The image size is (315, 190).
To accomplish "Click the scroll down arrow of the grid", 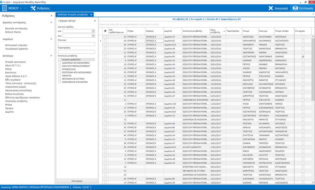I will pyautogui.click(x=313, y=183).
